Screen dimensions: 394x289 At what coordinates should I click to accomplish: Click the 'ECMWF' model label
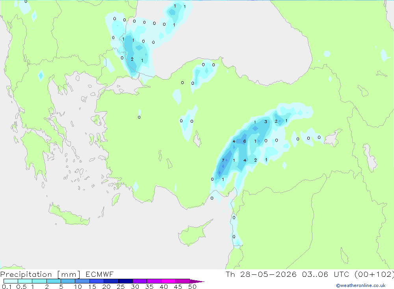pyautogui.click(x=100, y=274)
